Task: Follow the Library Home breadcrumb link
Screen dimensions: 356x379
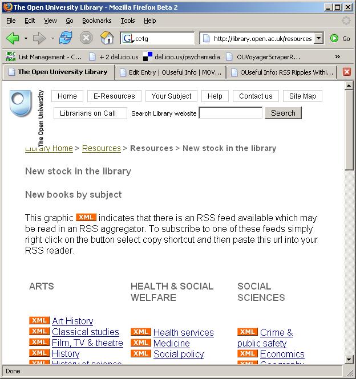Action: pyautogui.click(x=49, y=148)
